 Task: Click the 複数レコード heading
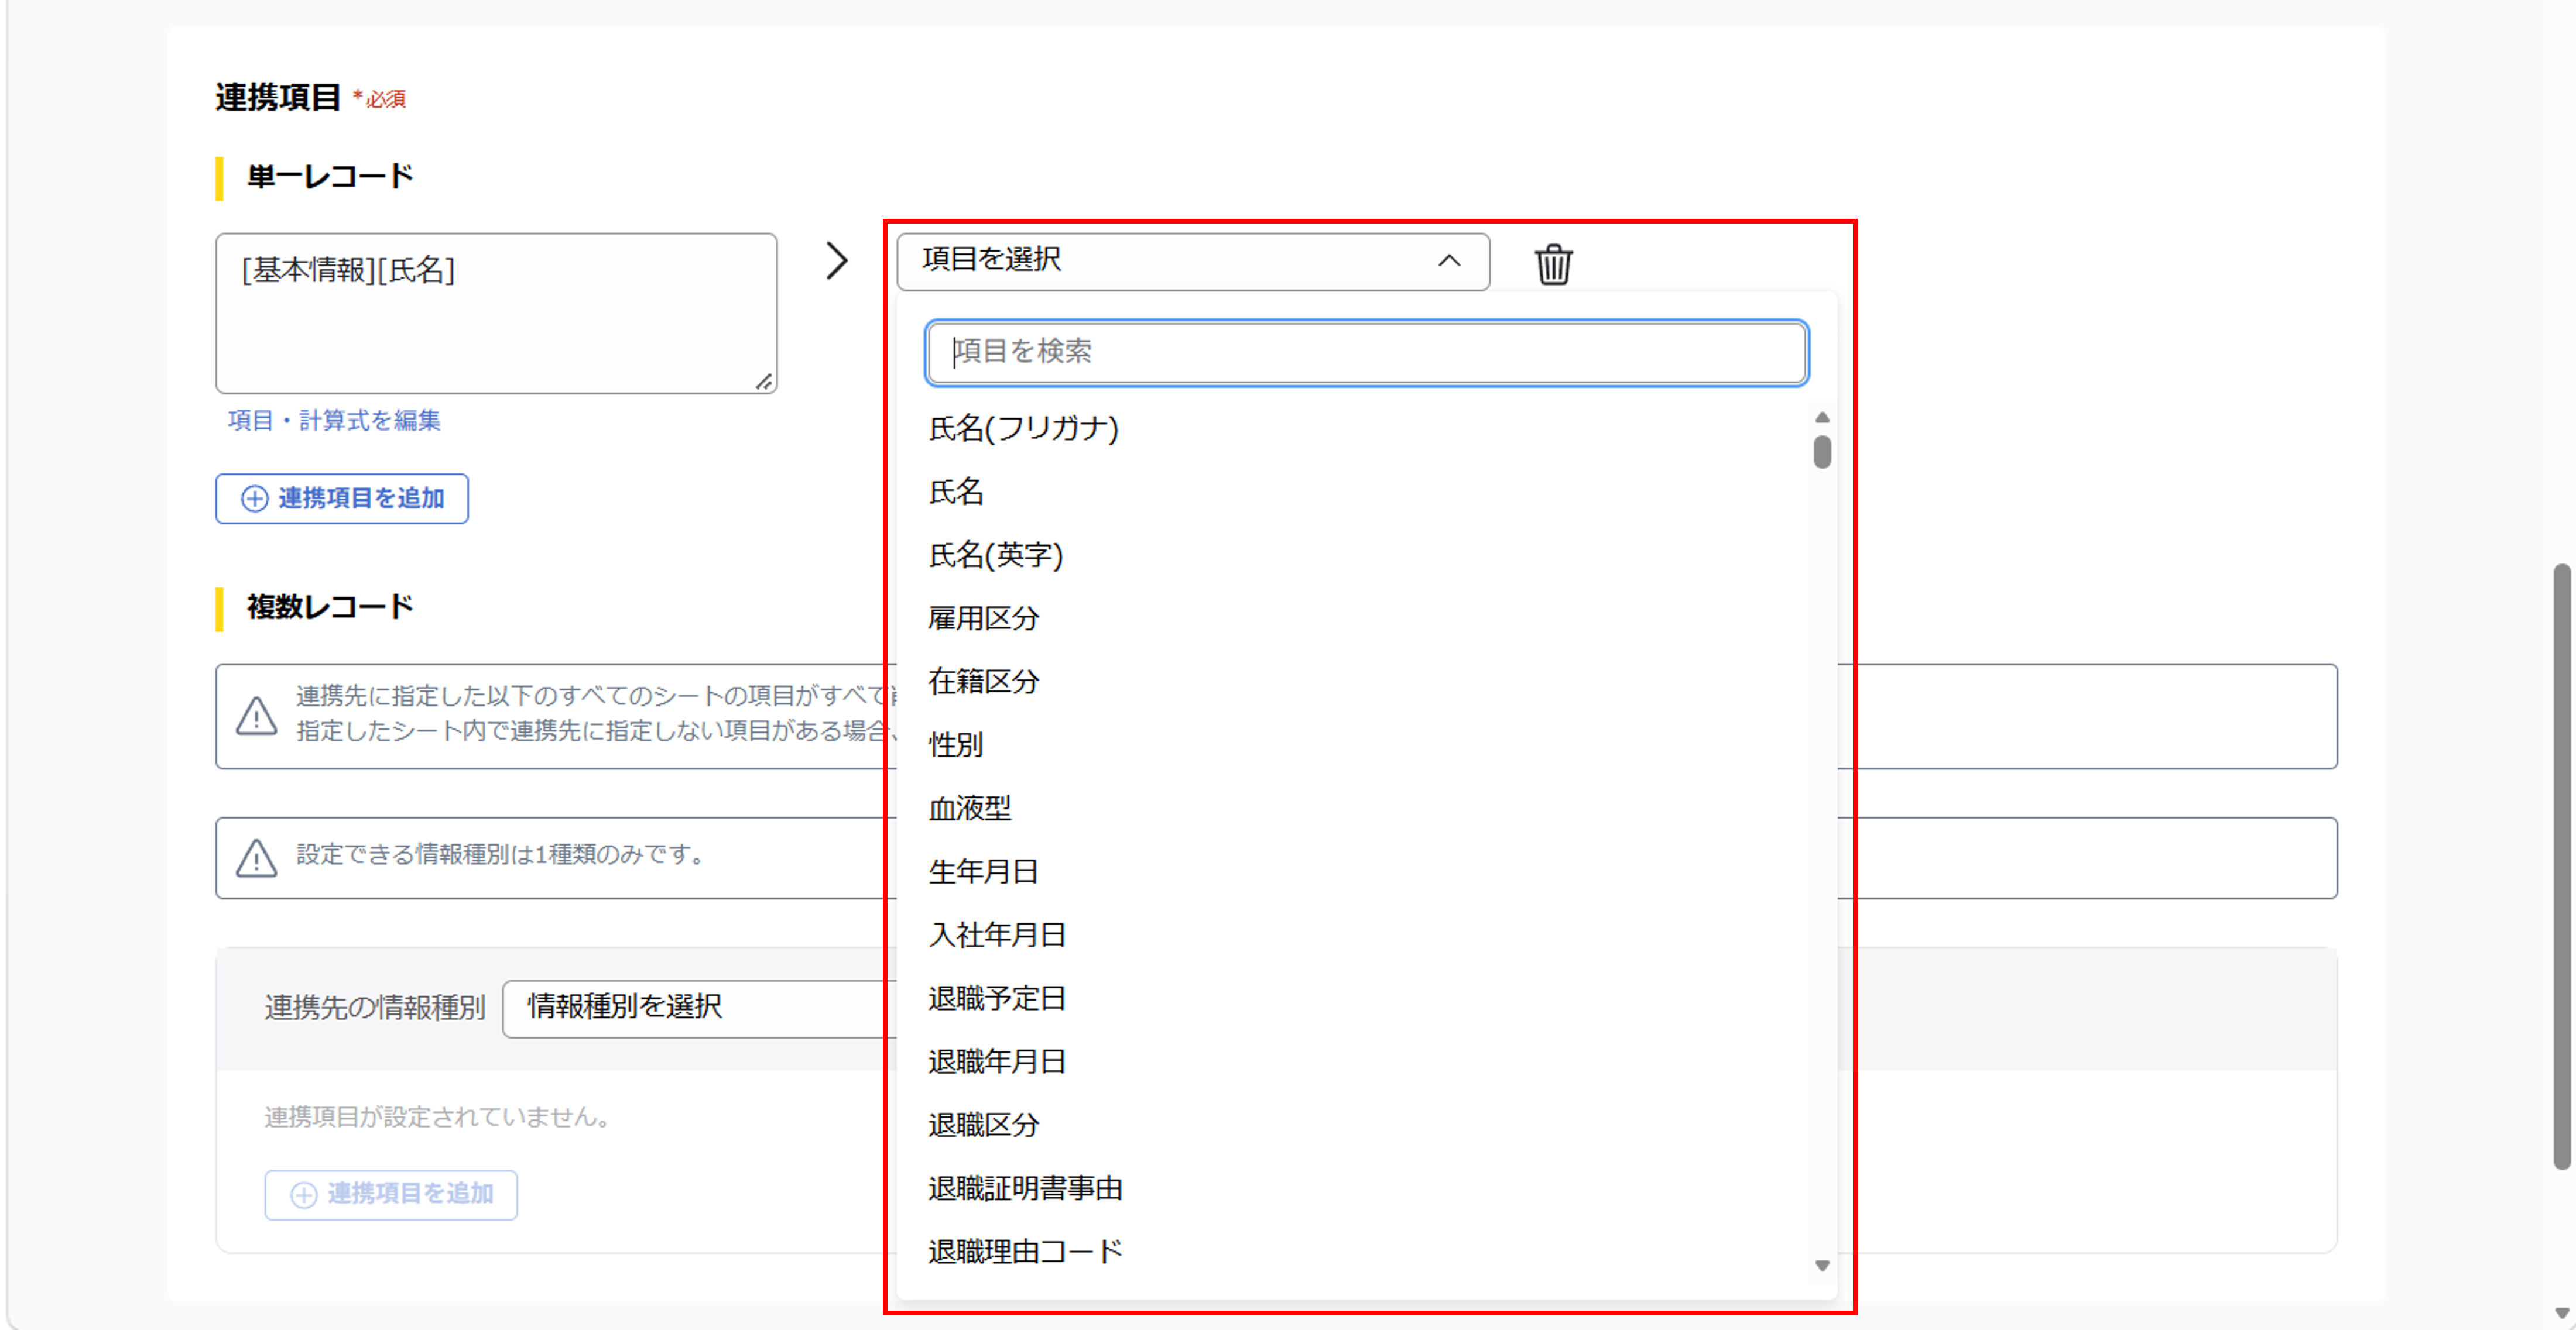click(x=330, y=607)
